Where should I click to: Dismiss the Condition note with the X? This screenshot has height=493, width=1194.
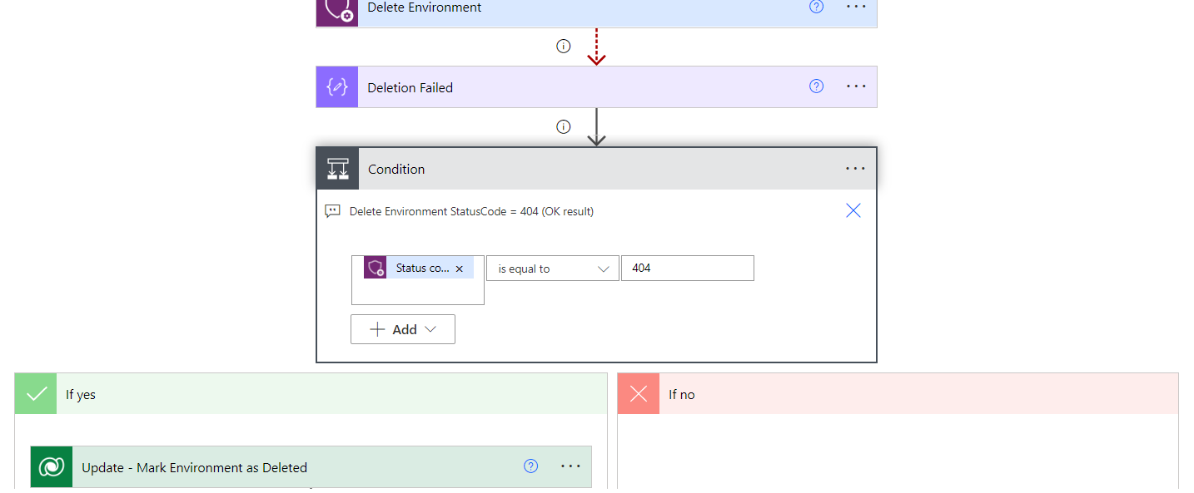[853, 210]
